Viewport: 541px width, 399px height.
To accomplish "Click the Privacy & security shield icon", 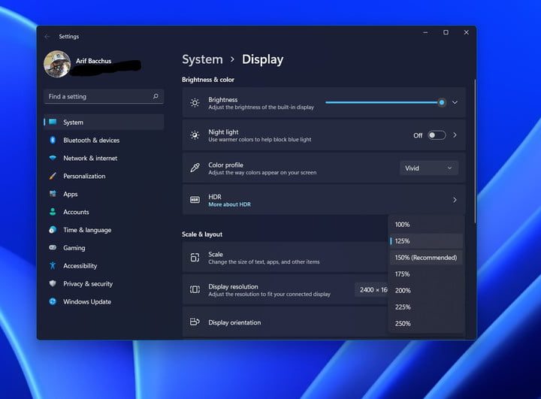I will pos(53,283).
